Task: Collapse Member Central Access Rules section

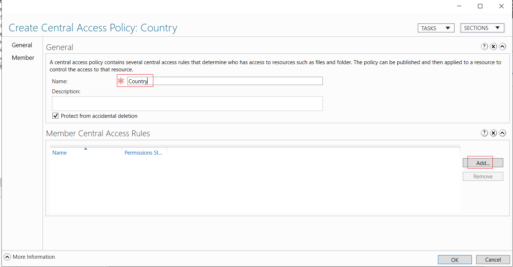Action: pos(503,133)
